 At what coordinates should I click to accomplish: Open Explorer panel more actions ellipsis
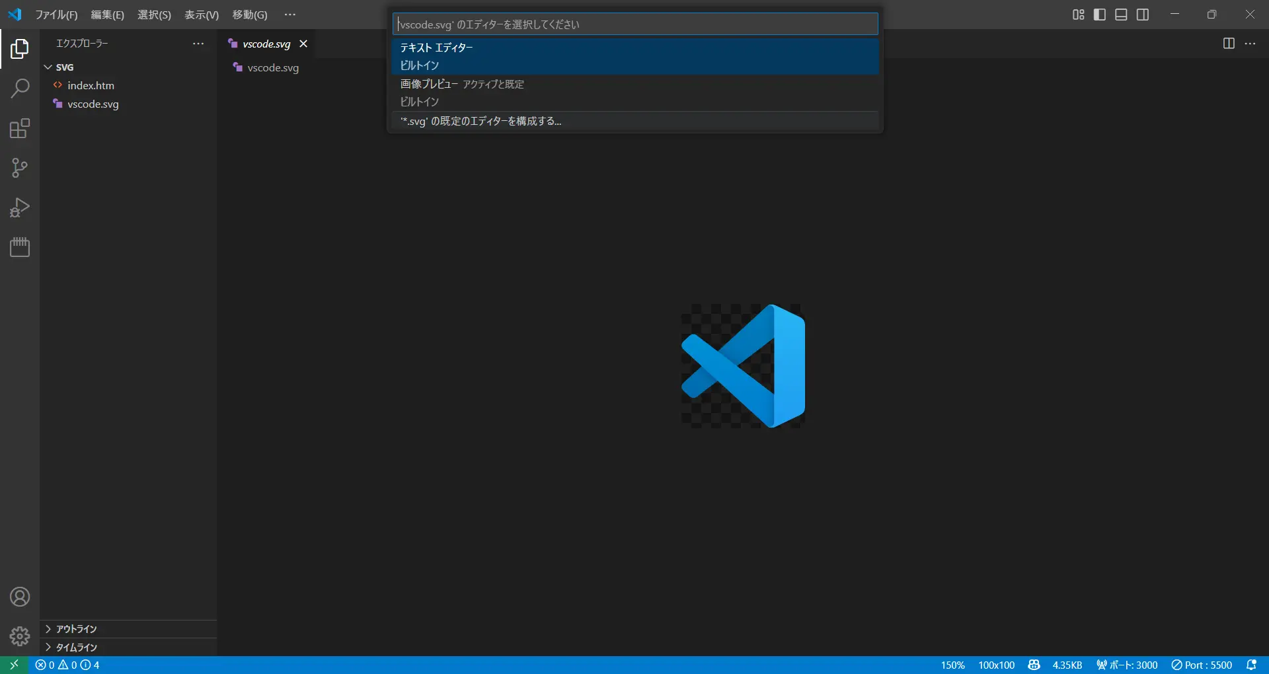click(x=198, y=44)
